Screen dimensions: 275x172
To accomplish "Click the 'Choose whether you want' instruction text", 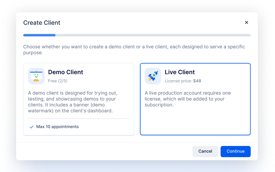I will [134, 50].
